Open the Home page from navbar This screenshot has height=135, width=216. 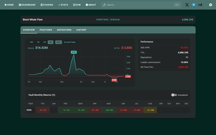[x=9, y=5]
